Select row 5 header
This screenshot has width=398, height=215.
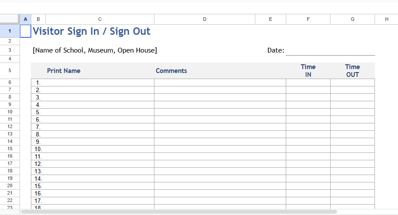10,70
